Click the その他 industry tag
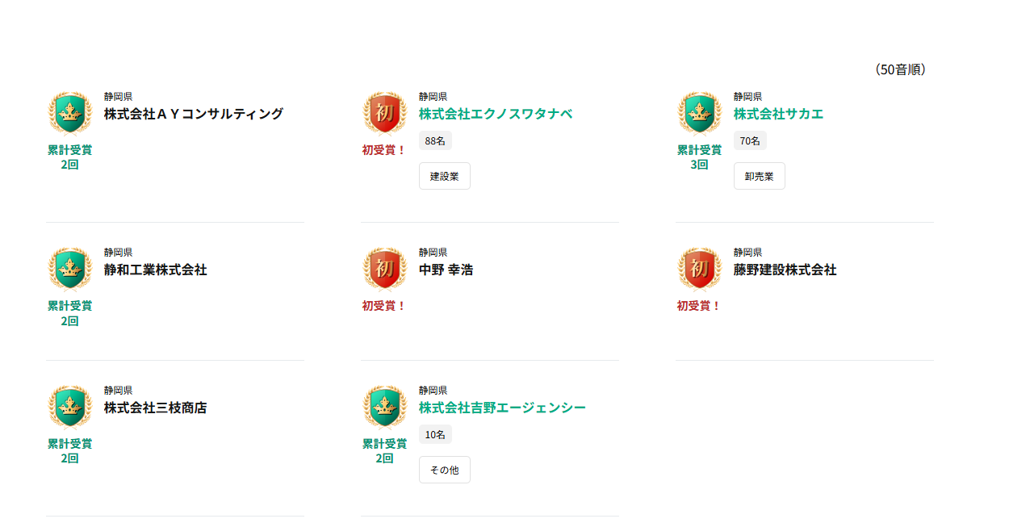1030x527 pixels. 444,470
